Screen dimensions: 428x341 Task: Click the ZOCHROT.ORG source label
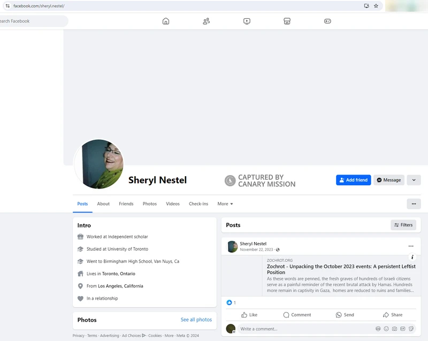point(279,261)
